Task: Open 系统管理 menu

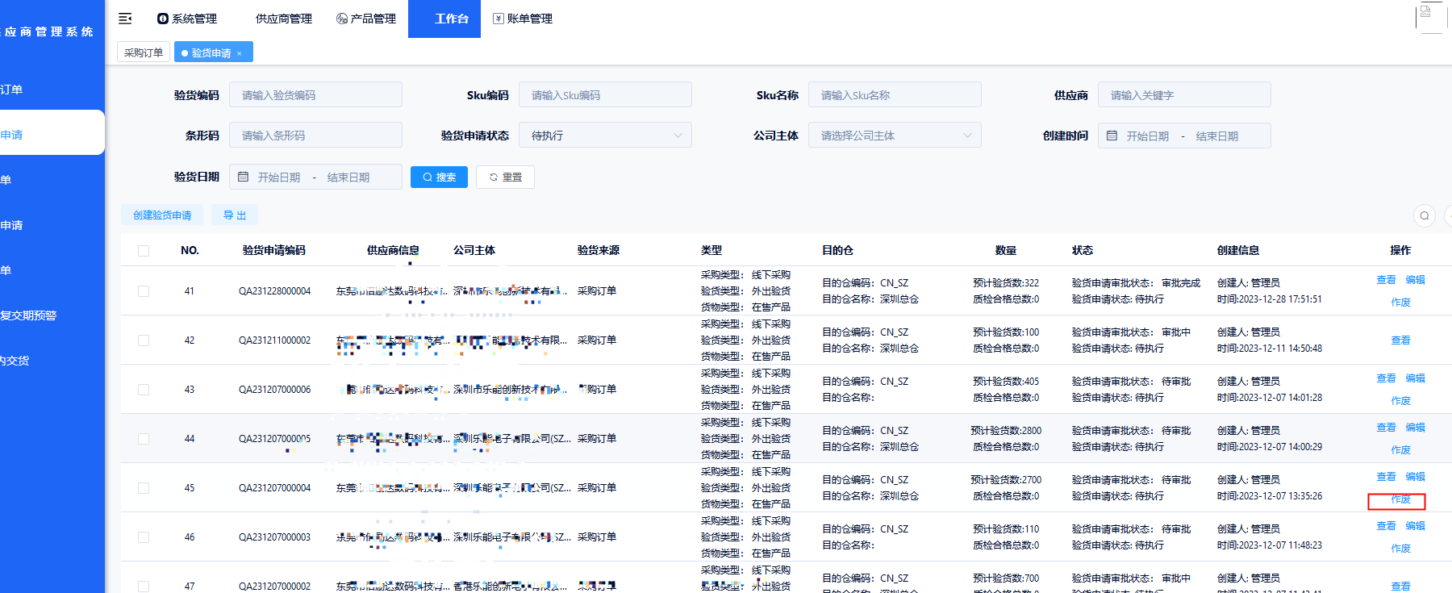Action: tap(187, 19)
